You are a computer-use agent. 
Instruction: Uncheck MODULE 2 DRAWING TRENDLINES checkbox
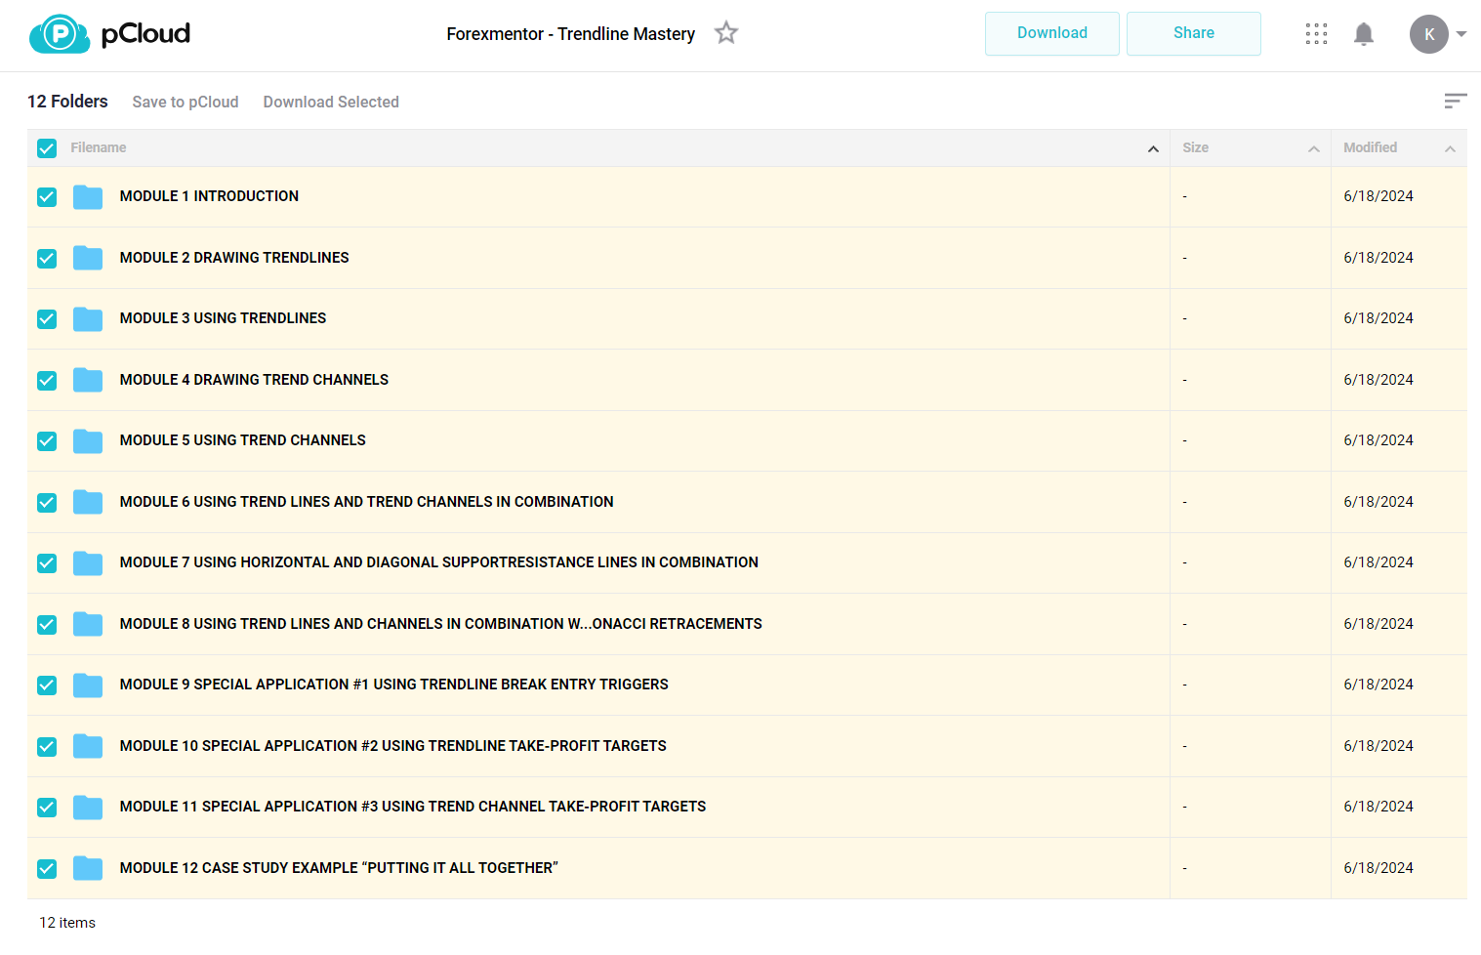click(47, 259)
